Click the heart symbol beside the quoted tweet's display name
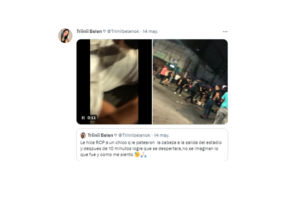The width and height of the screenshot is (301, 199). point(115,136)
